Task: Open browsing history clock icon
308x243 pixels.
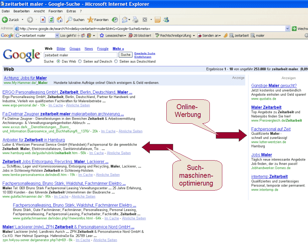Action: coord(115,20)
